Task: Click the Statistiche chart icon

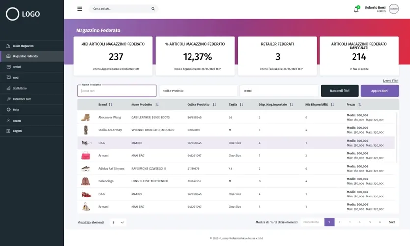Action: pyautogui.click(x=8, y=88)
